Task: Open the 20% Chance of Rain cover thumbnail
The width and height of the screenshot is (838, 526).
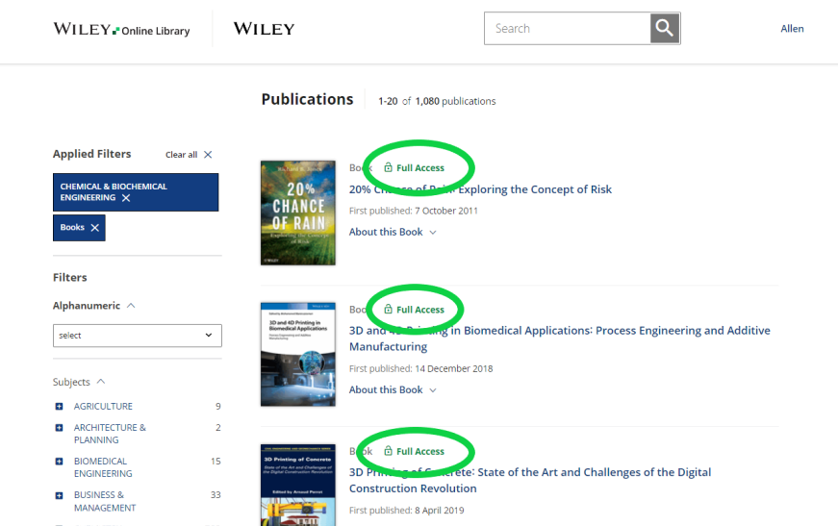Action: coord(298,213)
